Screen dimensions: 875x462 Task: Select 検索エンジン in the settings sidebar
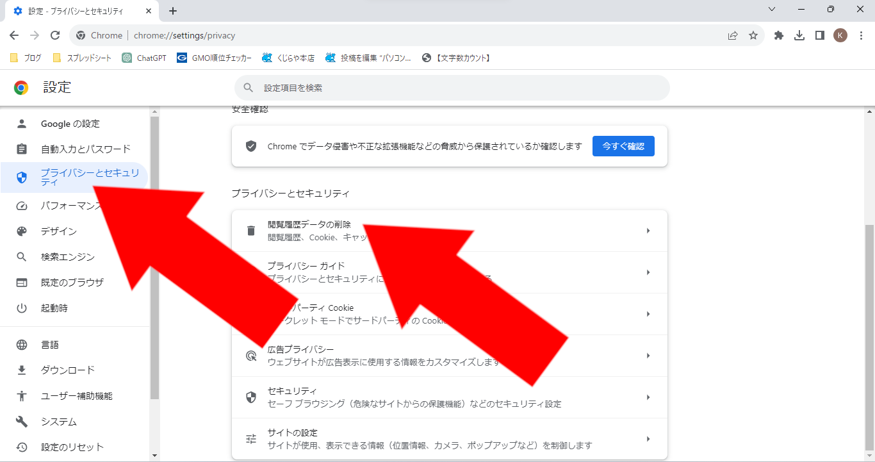[67, 257]
